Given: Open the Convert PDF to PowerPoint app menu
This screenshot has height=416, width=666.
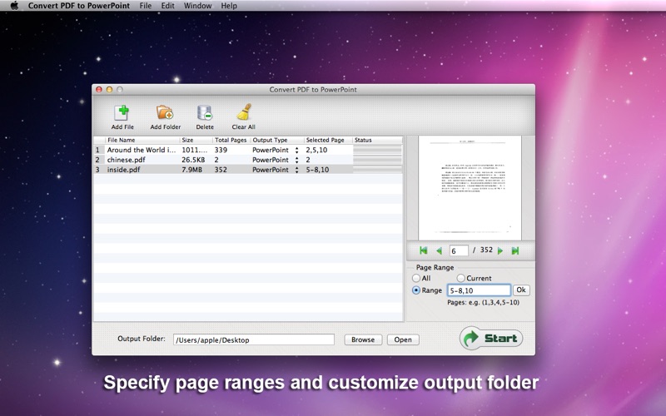Looking at the screenshot, I should click(79, 6).
